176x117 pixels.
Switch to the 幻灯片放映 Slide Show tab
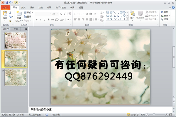pos(61,8)
